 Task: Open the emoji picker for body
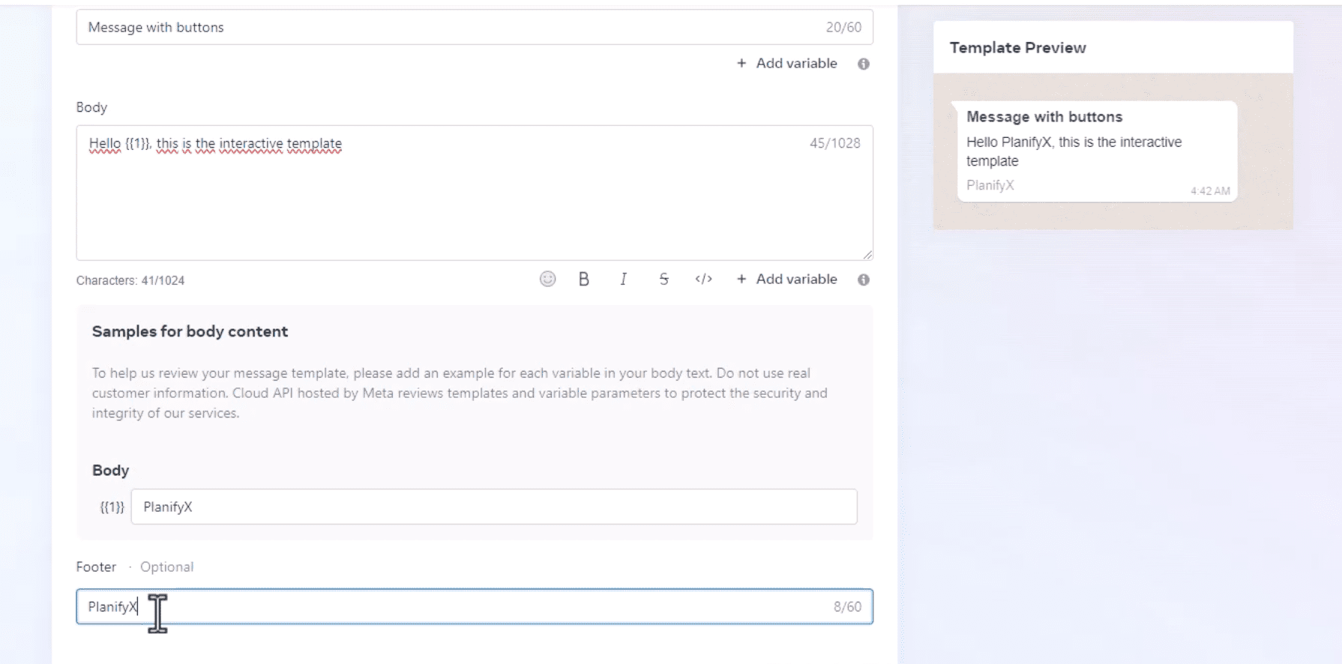point(547,280)
